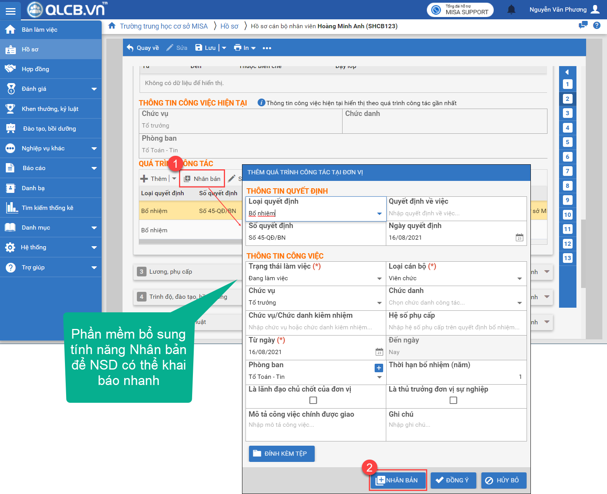The image size is (607, 494).
Task: Expand the Trạng thái làm việc dropdown
Action: click(379, 279)
